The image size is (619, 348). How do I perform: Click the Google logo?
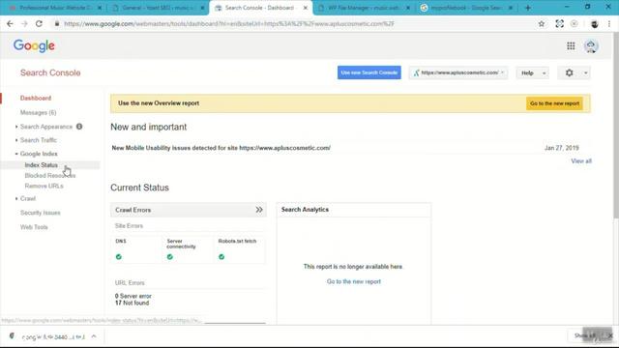pos(34,45)
